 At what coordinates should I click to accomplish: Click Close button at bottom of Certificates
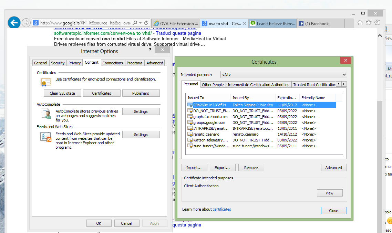pyautogui.click(x=333, y=211)
